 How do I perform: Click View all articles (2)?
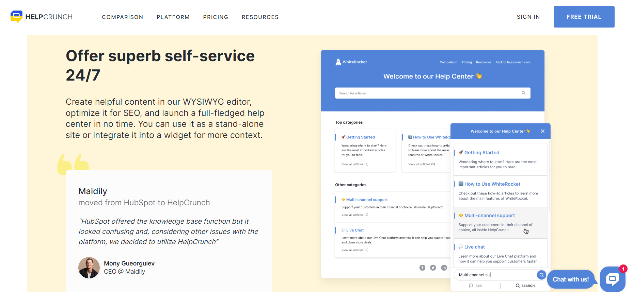[355, 215]
